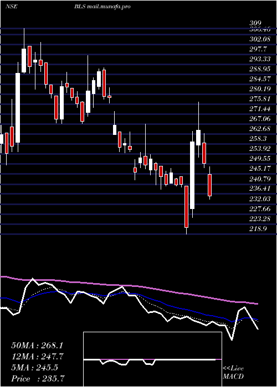The width and height of the screenshot is (277, 387).
Task: Click the 262.68 price level label
Action: click(x=260, y=129)
